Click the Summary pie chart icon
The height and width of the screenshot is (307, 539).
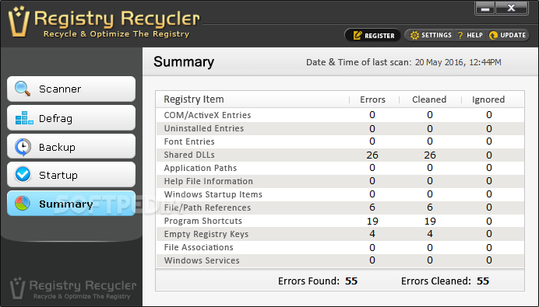23,204
